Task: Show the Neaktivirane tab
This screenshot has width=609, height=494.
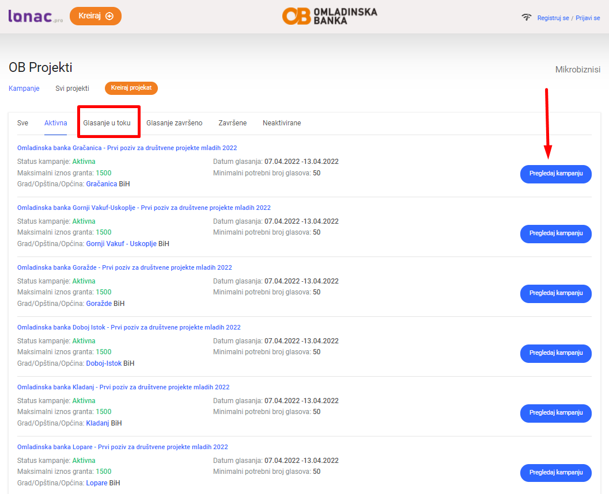Action: 281,123
